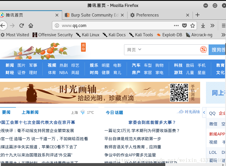Open article 一篇论文3万元 学术期刊为何要收版面费
226x166 pixels.
(x=142, y=131)
